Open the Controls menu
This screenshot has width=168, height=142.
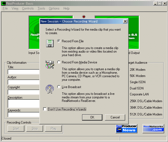tap(28, 8)
